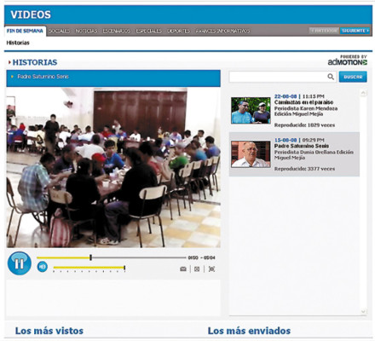
Task: Open the AVANCES INFORMATIVOS tab
Action: coord(222,31)
